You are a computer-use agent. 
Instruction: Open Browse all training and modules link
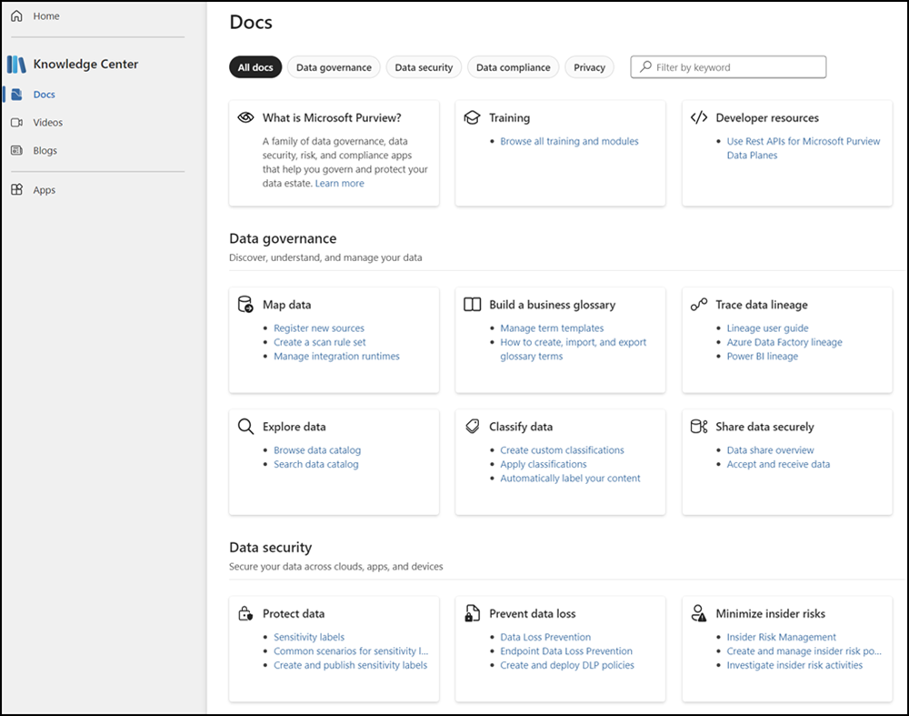[568, 141]
